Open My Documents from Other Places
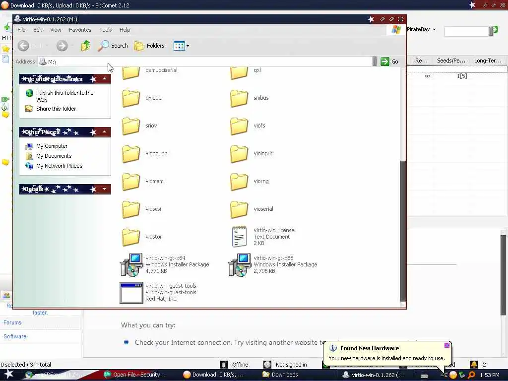The image size is (508, 381). pos(54,156)
